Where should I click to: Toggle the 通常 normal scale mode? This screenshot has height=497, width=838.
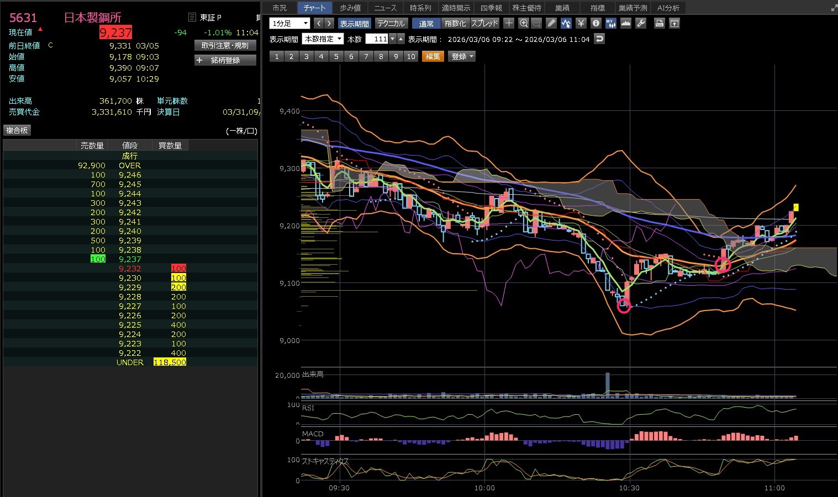[x=426, y=23]
